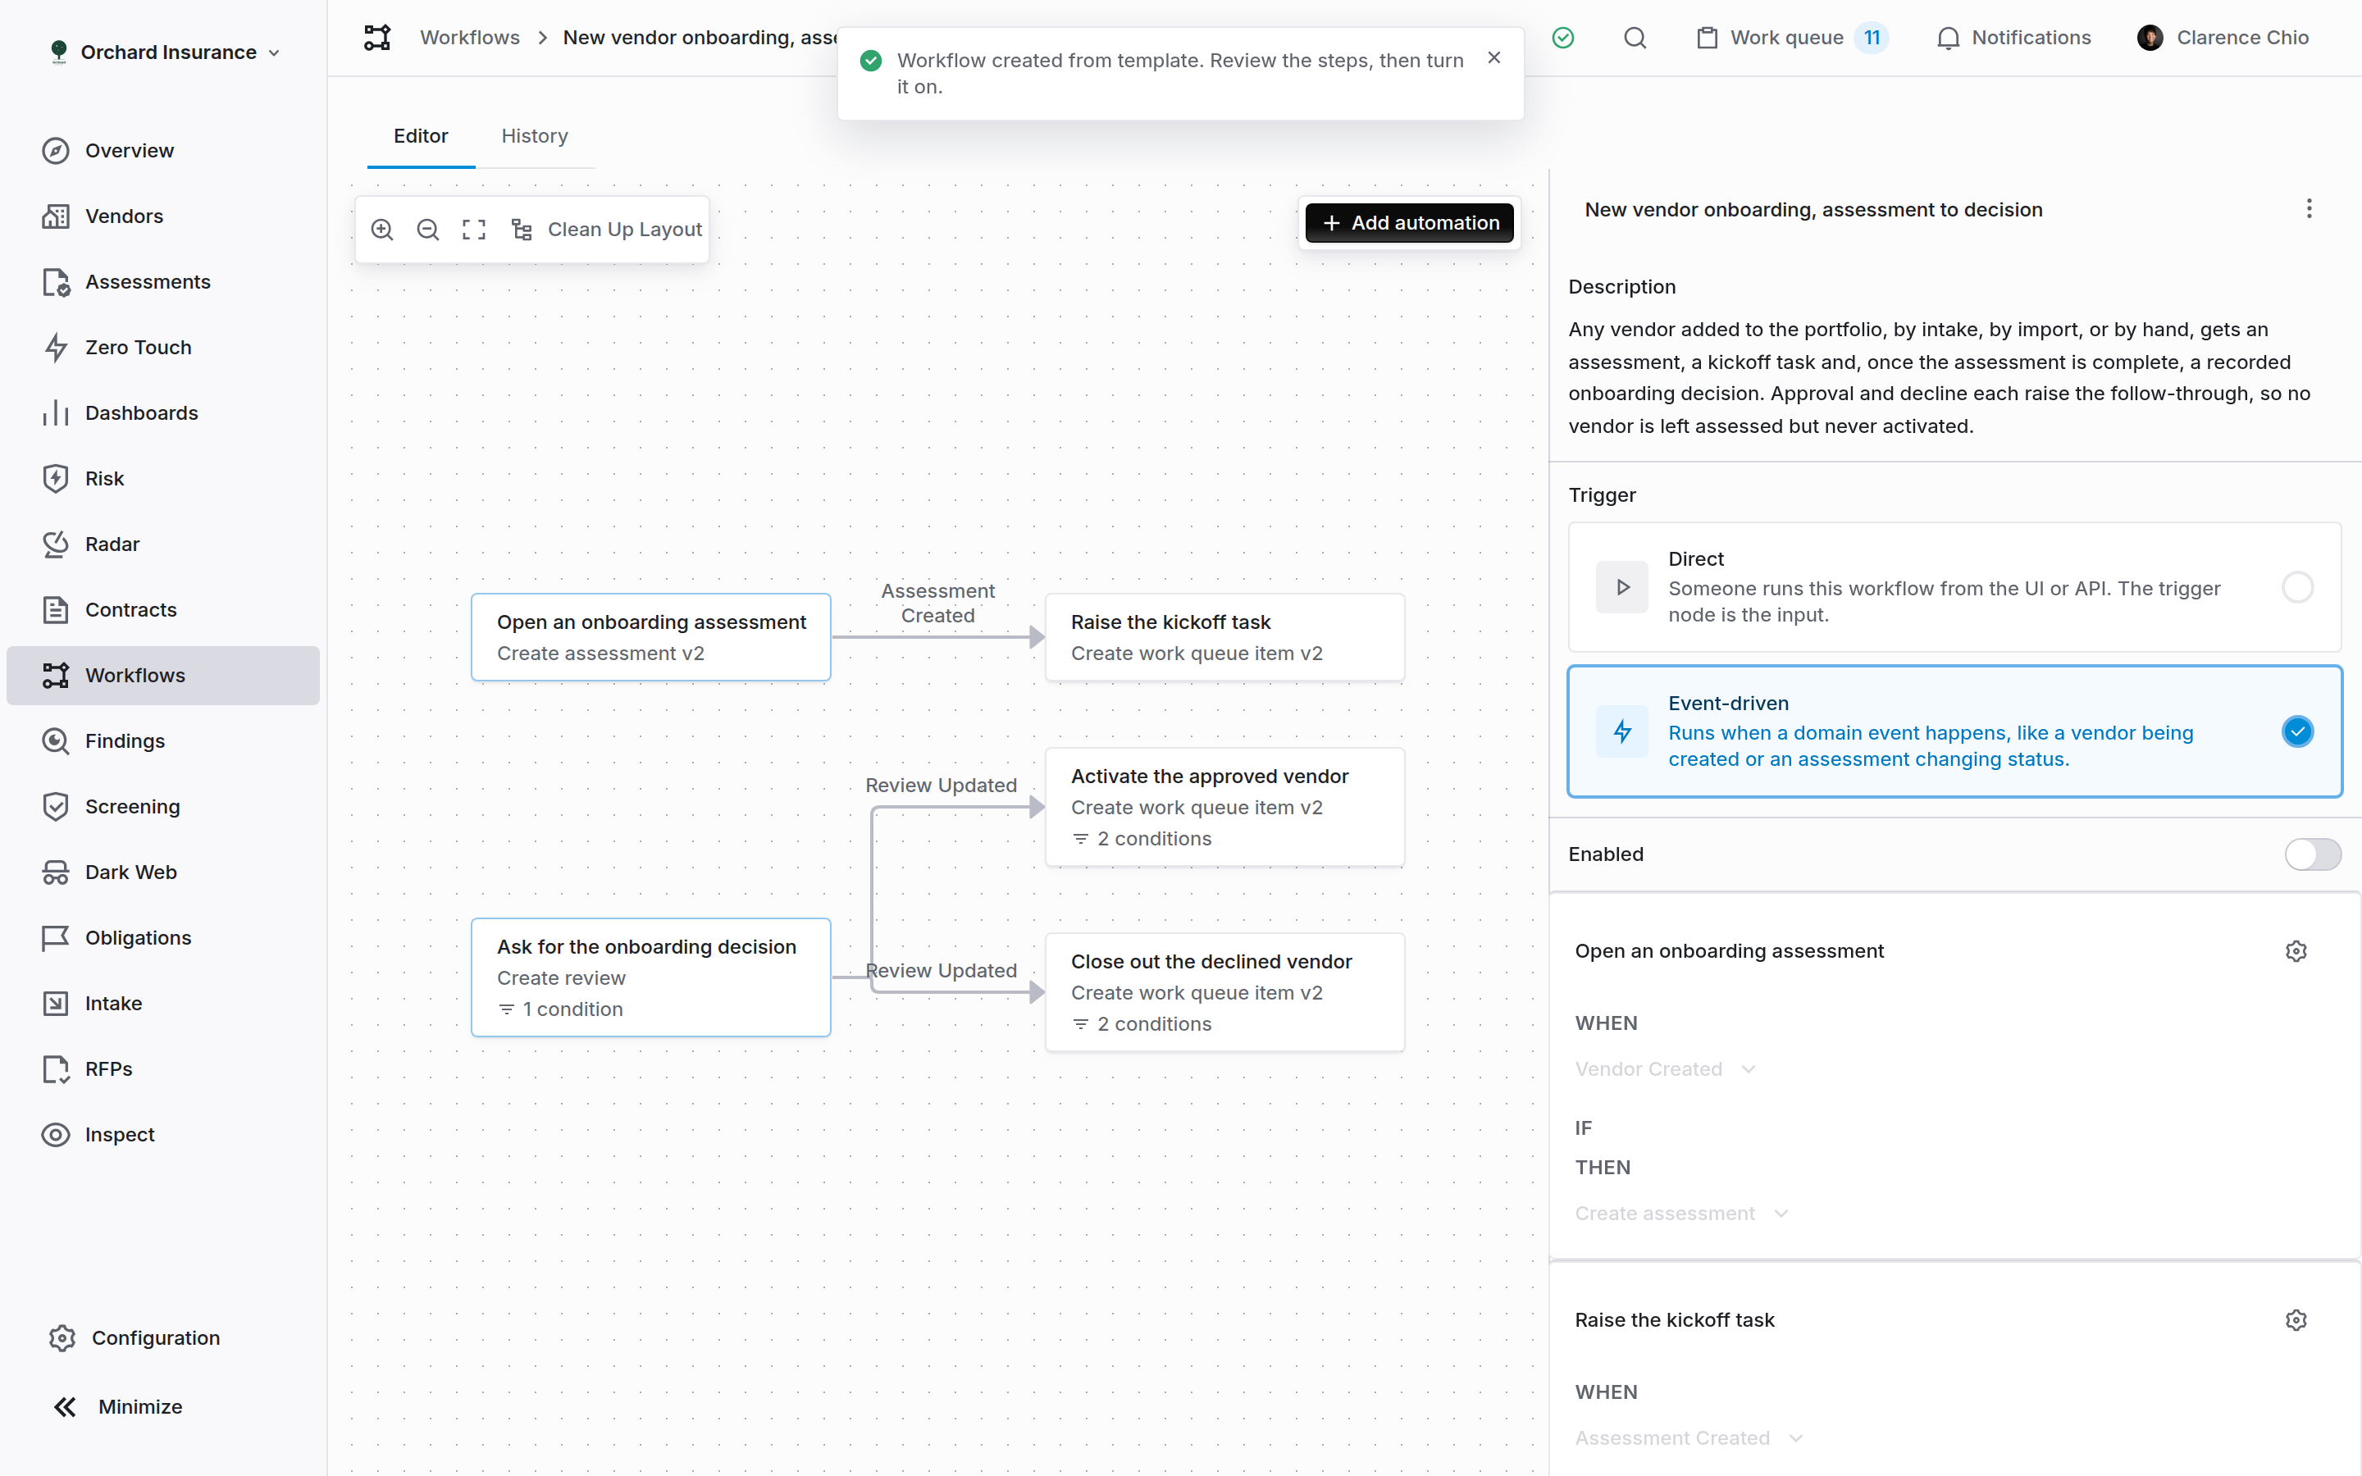
Task: Toggle the Enabled switch on
Action: pos(2312,854)
